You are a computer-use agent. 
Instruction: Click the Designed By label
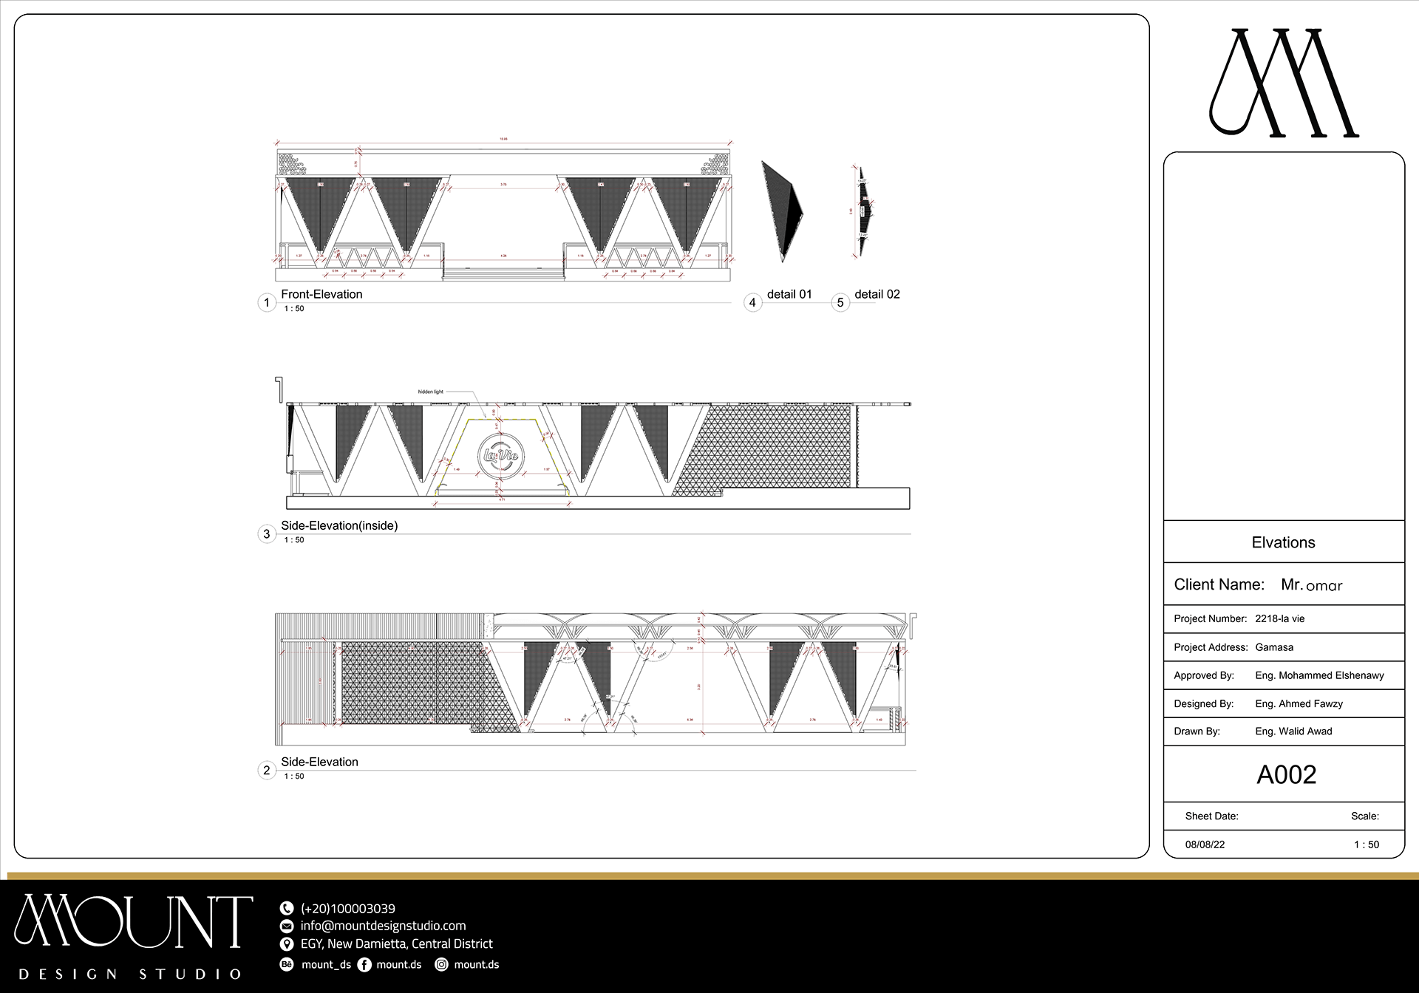tap(1203, 703)
